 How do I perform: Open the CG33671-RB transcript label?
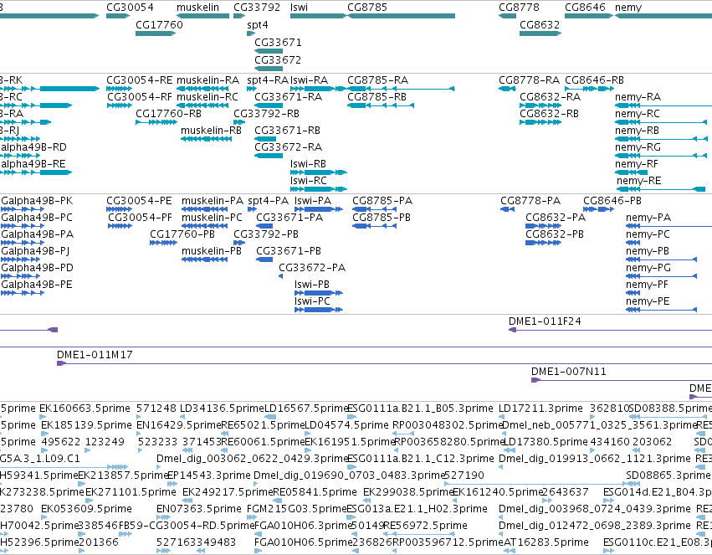[287, 131]
